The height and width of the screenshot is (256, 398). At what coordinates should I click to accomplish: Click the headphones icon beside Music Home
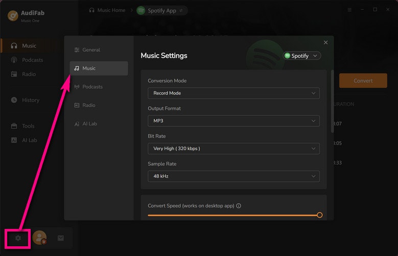(91, 10)
